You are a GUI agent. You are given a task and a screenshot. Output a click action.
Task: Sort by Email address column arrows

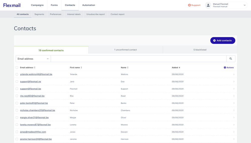[35, 67]
